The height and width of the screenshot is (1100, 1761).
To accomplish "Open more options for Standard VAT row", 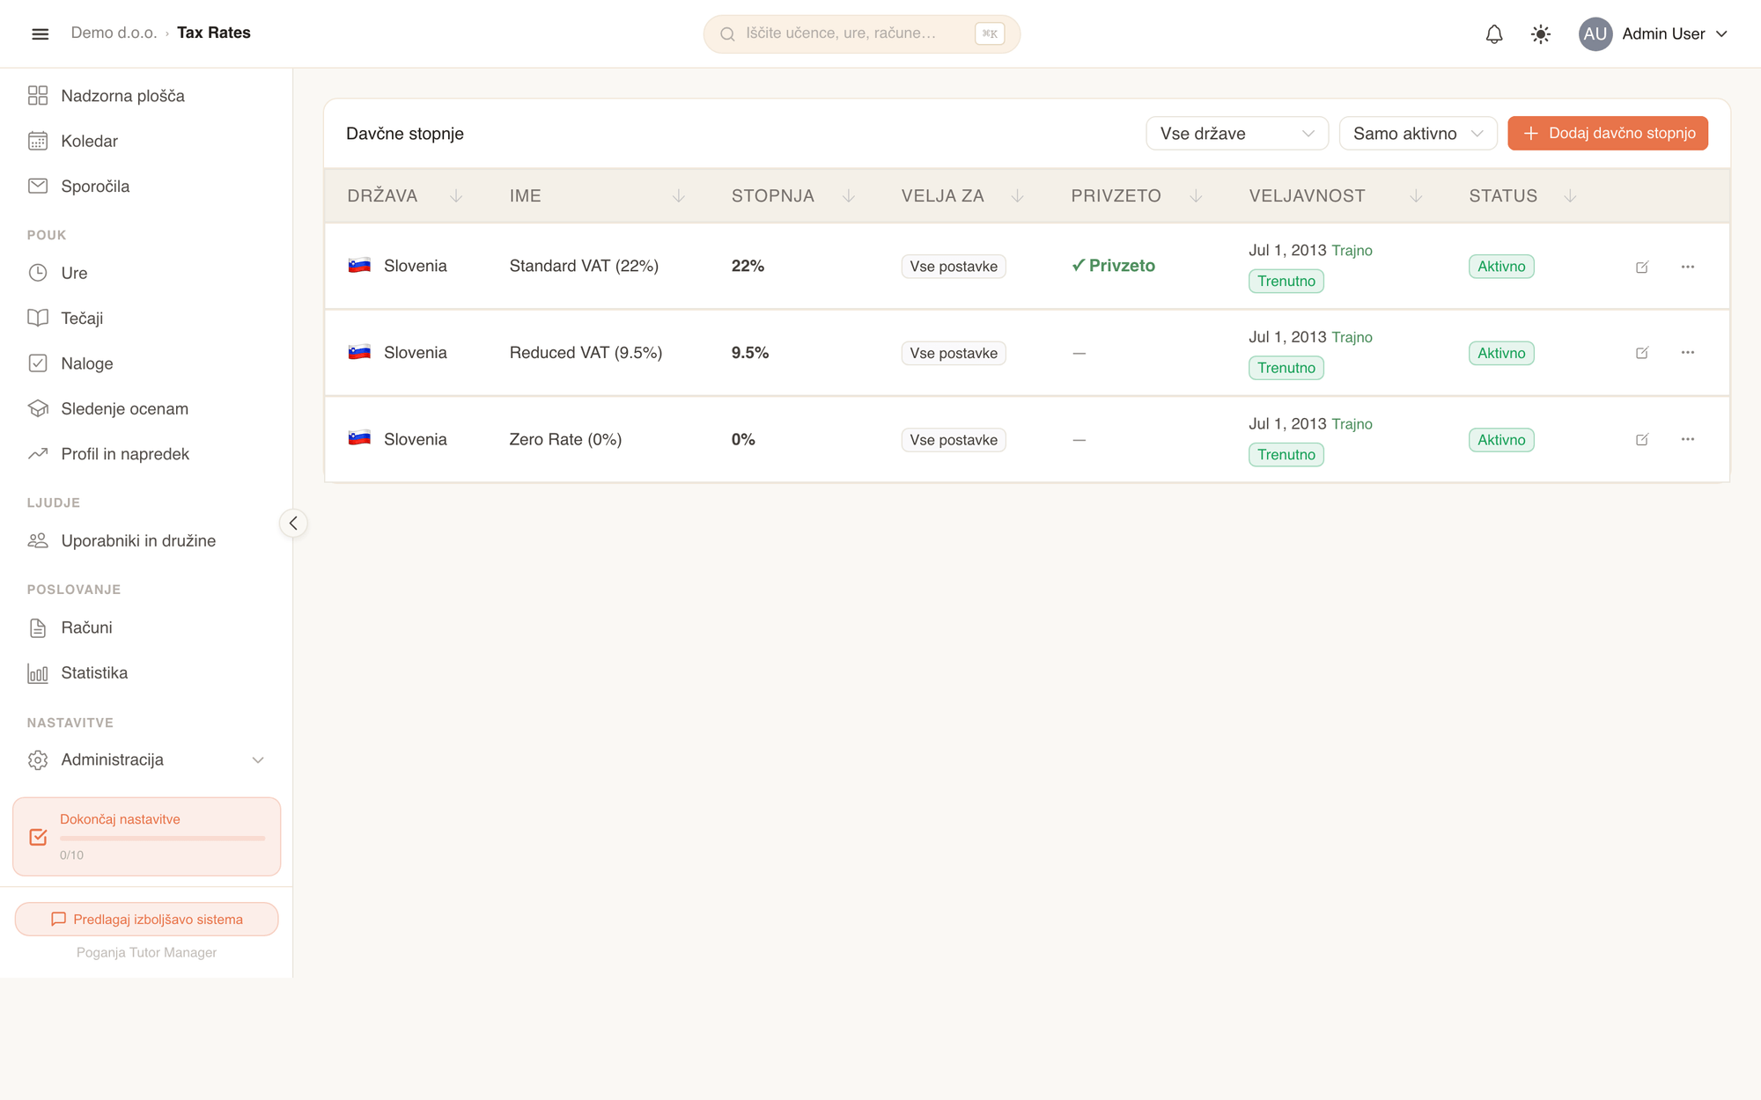I will 1687,267.
